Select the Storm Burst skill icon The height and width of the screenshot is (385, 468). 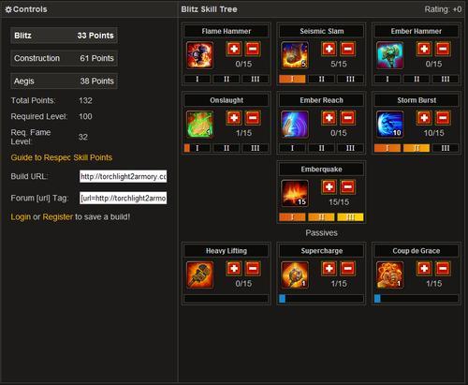click(x=390, y=125)
